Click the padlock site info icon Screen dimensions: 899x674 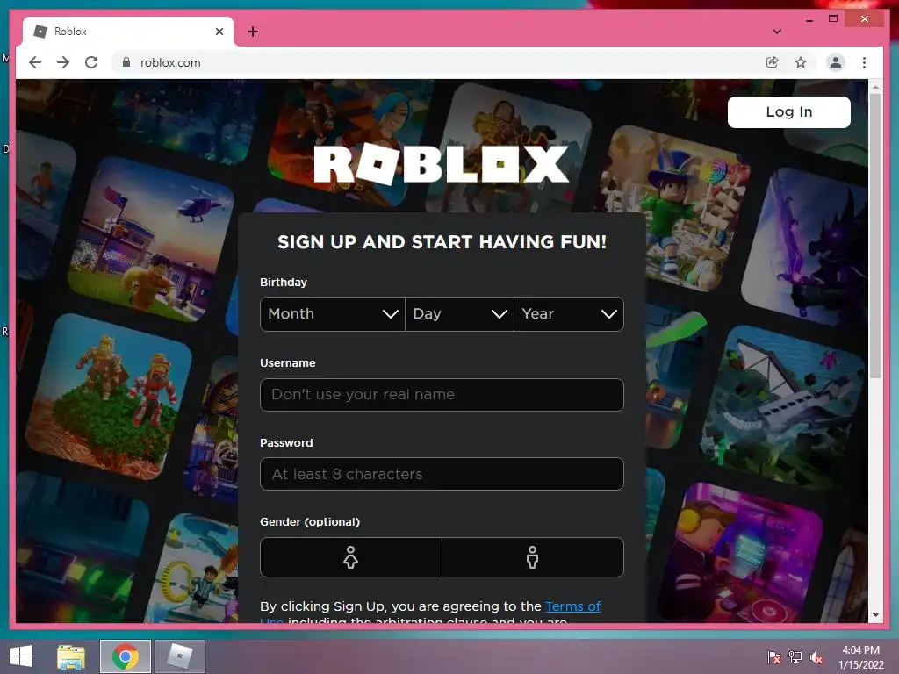pyautogui.click(x=126, y=62)
